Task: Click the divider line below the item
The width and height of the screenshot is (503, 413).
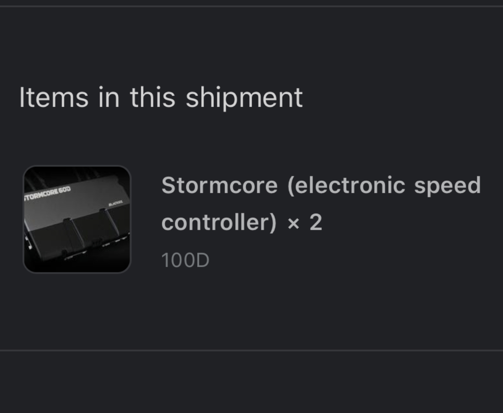Action: point(251,350)
